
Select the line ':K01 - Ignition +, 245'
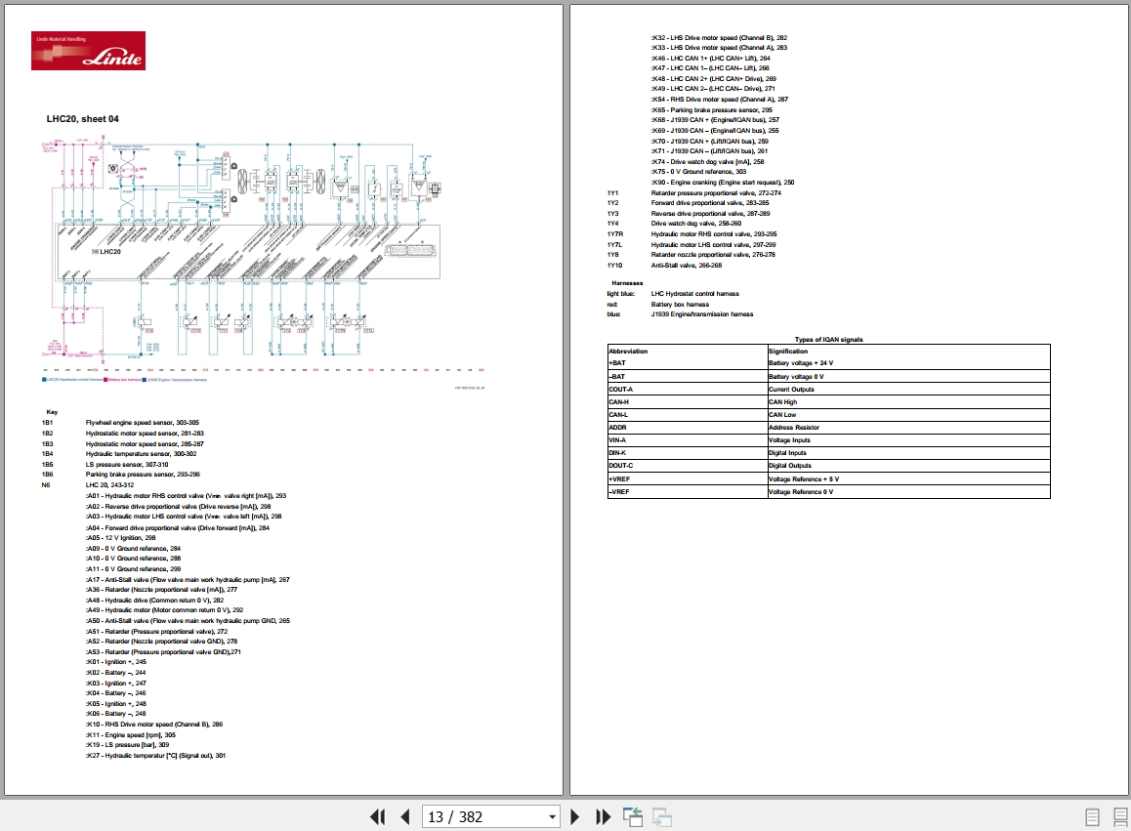(x=116, y=661)
